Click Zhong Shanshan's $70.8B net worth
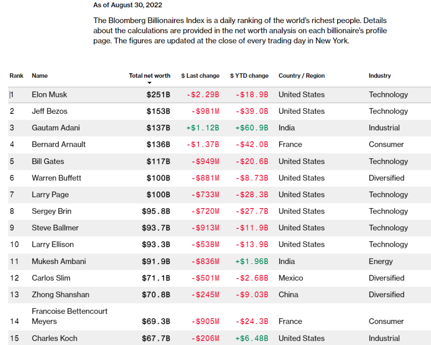The height and width of the screenshot is (345, 431). click(x=156, y=295)
